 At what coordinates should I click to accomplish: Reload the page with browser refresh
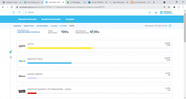pos(12,7)
